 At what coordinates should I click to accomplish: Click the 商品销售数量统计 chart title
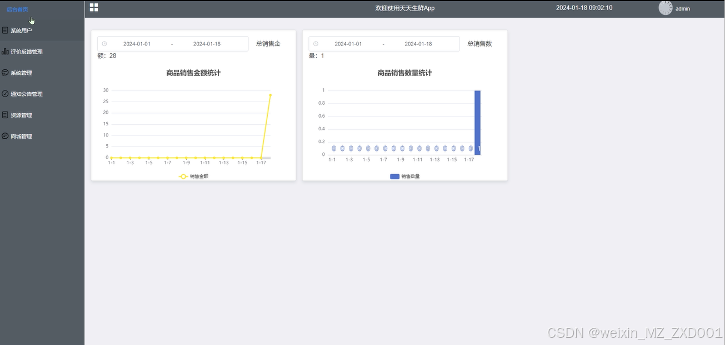coord(404,73)
